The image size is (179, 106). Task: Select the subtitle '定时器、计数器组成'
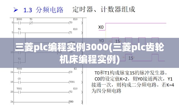pyautogui.click(x=104, y=9)
